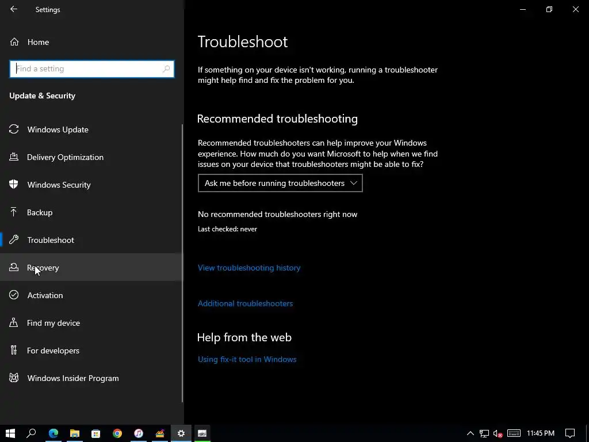Click the sidebar vertical scrollbar
This screenshot has width=589, height=442.
coord(182,263)
